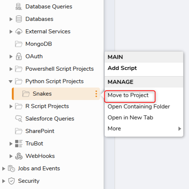Click the Database Queries SQL icon
189x189 pixels.
point(19,7)
